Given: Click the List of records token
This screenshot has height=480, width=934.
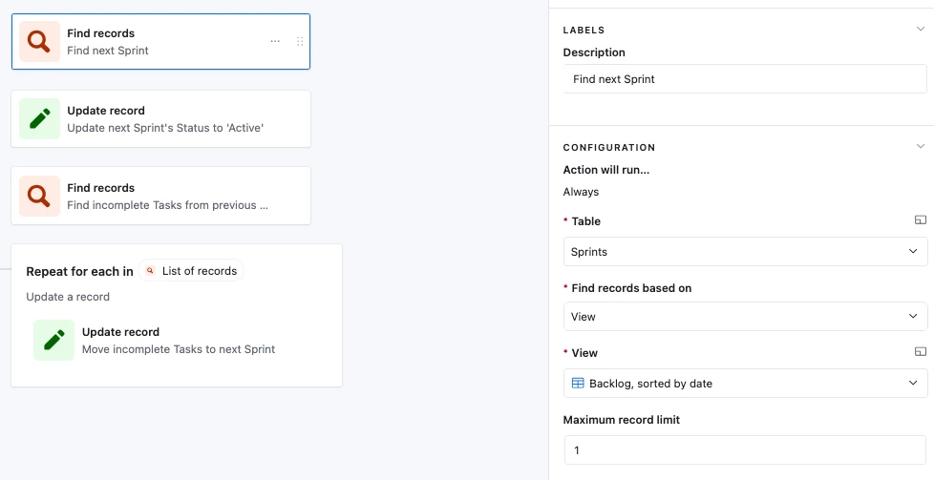Looking at the screenshot, I should click(x=191, y=270).
